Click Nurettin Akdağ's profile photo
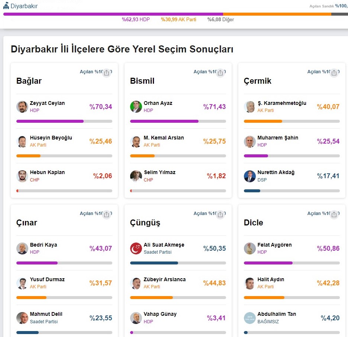The height and width of the screenshot is (337, 348). point(250,176)
